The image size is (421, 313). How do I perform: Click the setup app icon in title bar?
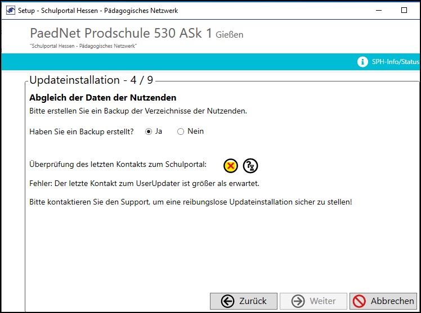coord(11,11)
